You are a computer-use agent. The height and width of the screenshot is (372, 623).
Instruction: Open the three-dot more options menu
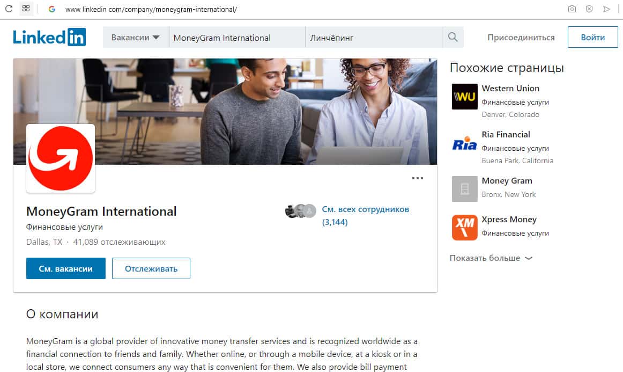[x=417, y=178]
